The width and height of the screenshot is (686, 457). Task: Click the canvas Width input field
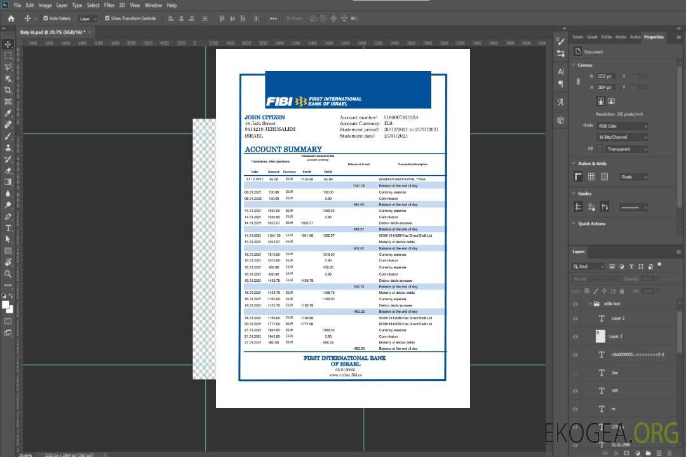[x=607, y=76]
